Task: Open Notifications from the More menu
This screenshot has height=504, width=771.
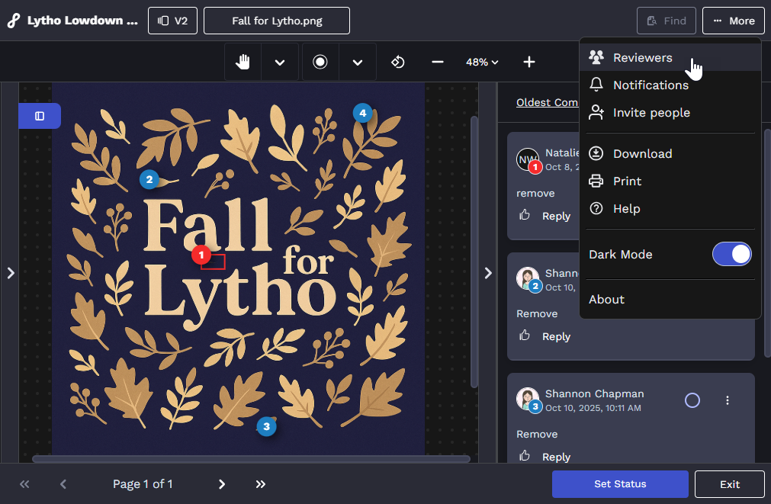Action: point(670,85)
